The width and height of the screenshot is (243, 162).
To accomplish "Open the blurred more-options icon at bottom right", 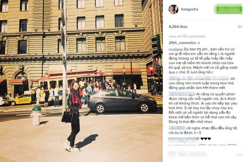I will pyautogui.click(x=239, y=154).
